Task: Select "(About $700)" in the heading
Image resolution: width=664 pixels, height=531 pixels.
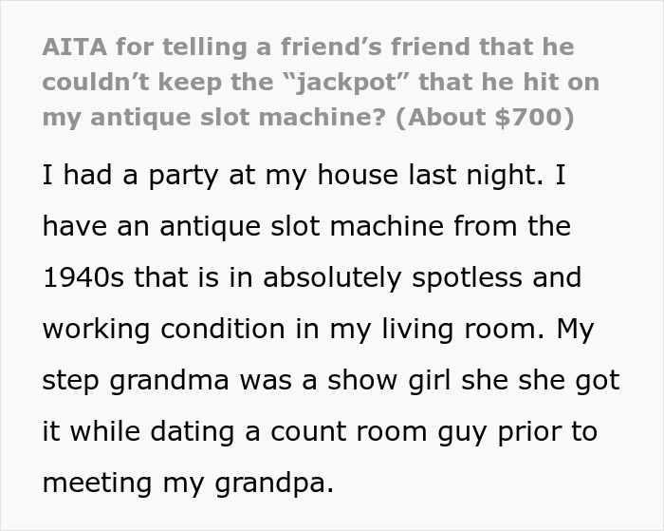Action: click(x=485, y=118)
